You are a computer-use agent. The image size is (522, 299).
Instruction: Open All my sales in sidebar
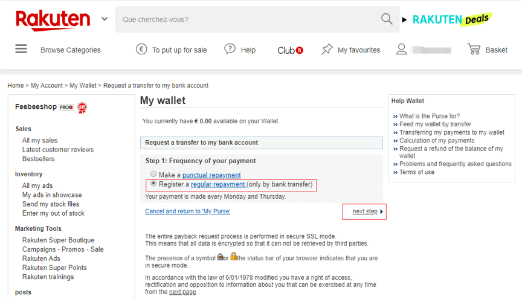(x=40, y=141)
